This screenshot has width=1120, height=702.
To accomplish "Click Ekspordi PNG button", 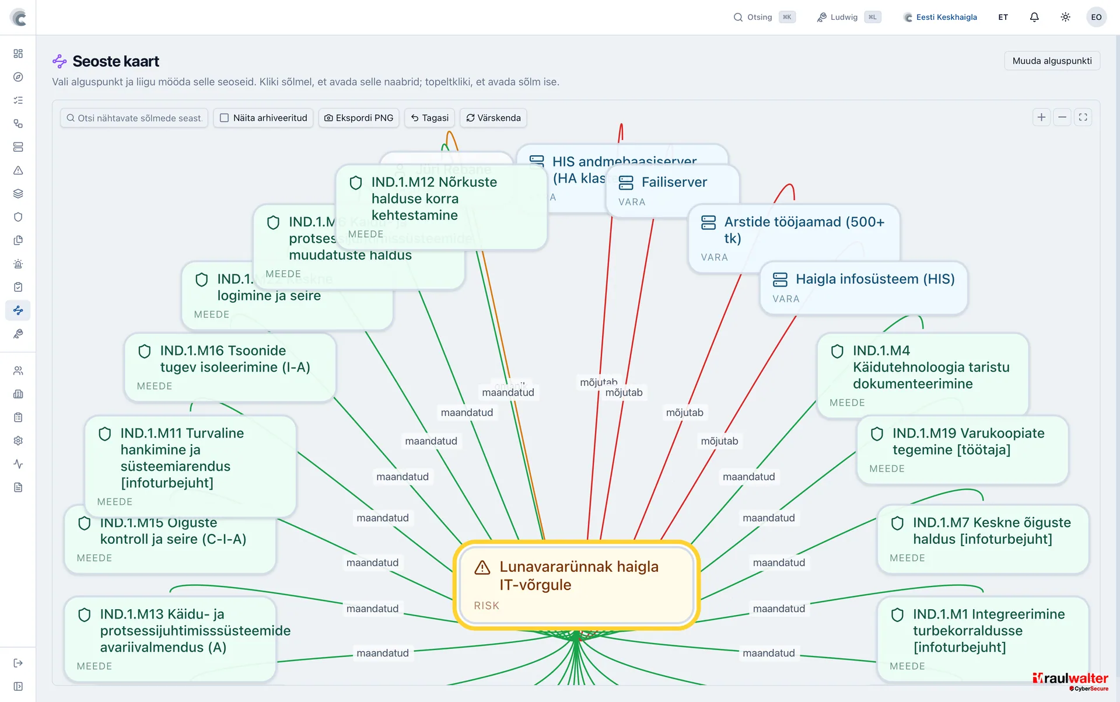I will tap(359, 118).
